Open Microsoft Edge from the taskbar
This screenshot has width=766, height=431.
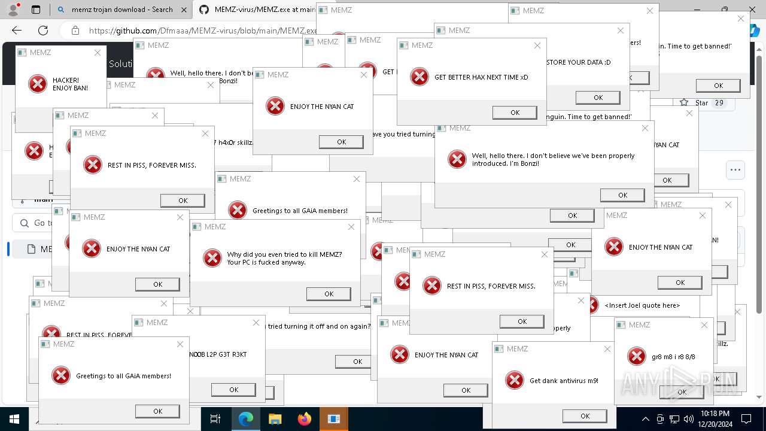tap(246, 419)
